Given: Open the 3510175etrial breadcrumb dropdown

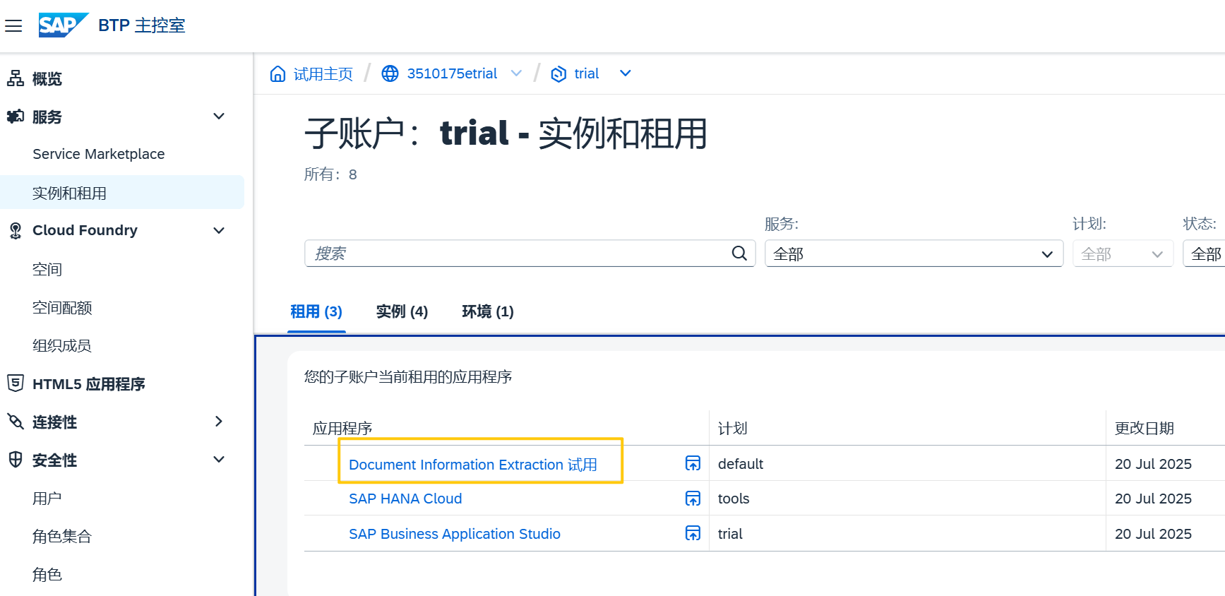Looking at the screenshot, I should 516,73.
